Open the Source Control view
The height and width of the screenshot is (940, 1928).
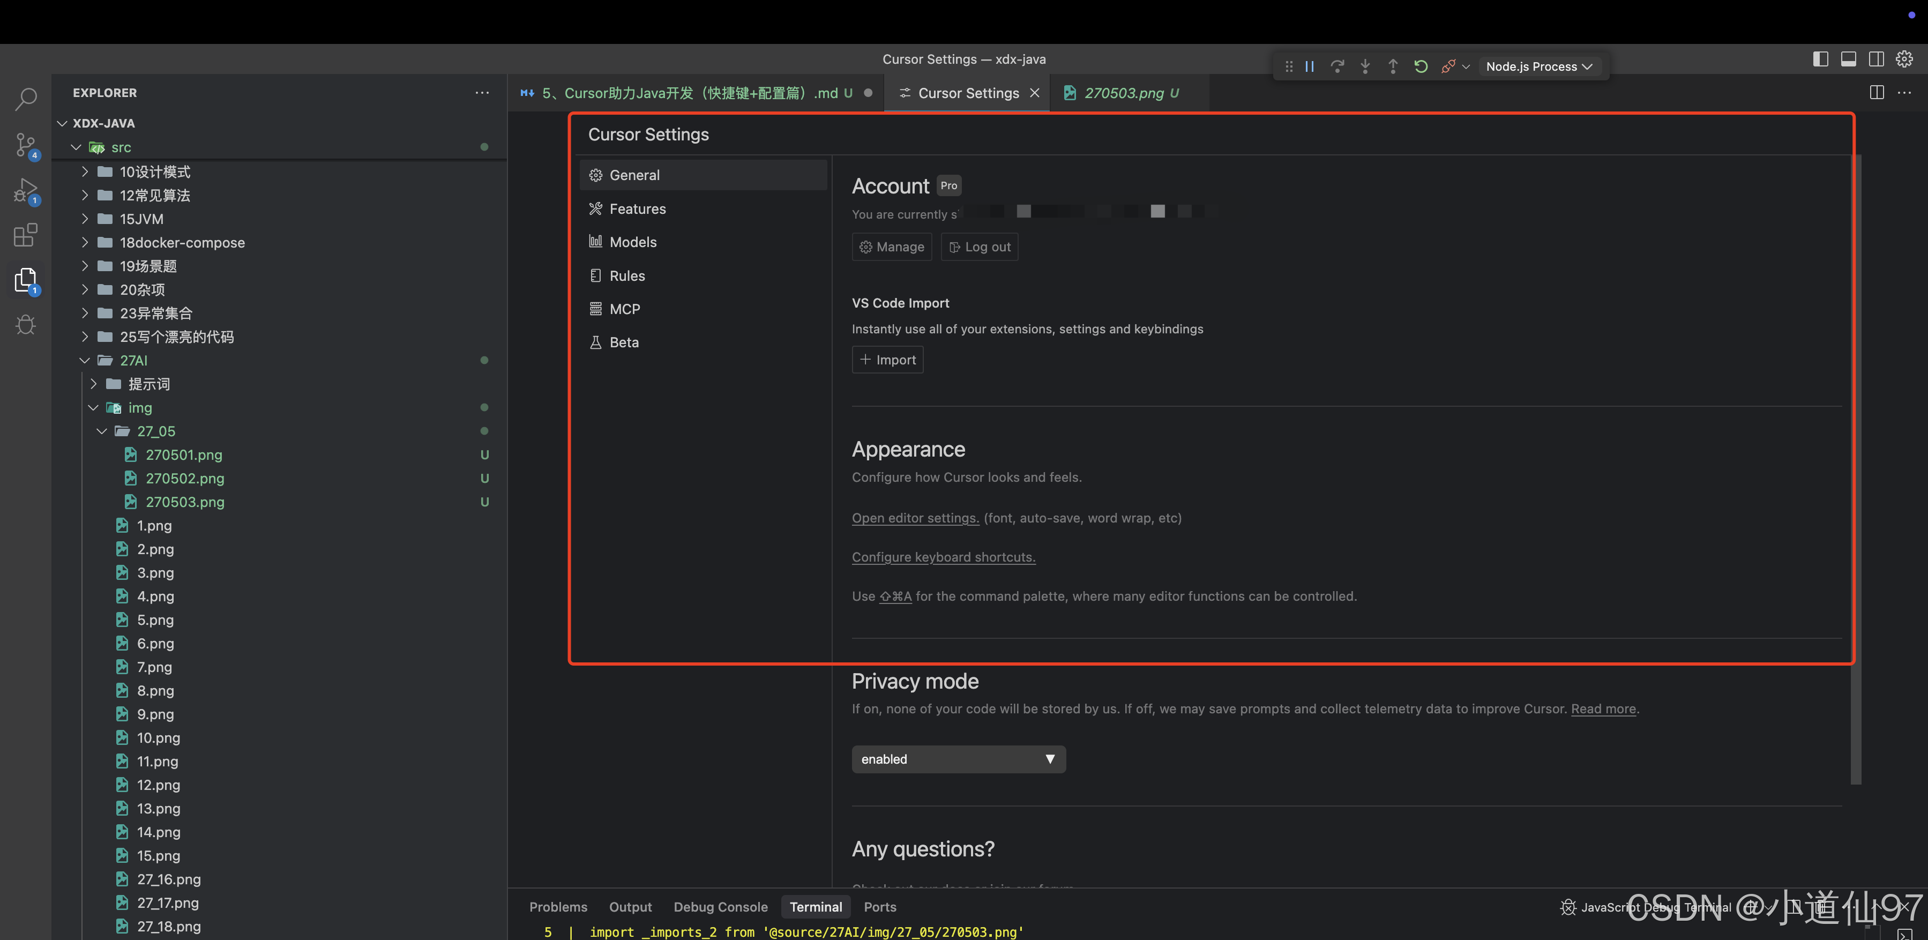26,144
